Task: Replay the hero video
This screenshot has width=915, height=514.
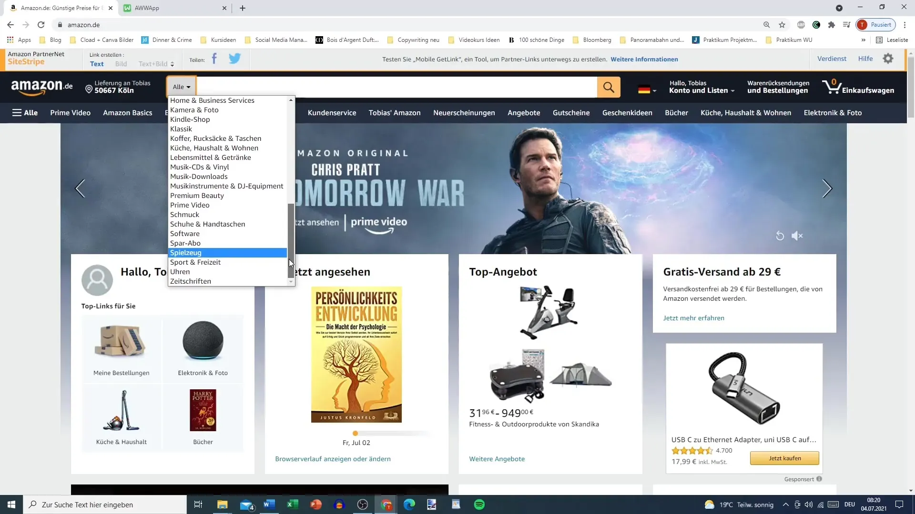Action: tap(780, 236)
